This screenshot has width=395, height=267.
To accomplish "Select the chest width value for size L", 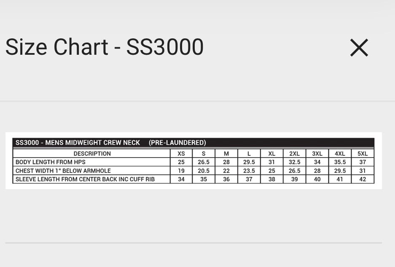I will coord(249,171).
